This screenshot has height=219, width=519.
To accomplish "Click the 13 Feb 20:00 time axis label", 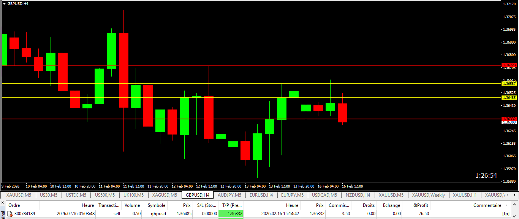I will pyautogui.click(x=304, y=186).
